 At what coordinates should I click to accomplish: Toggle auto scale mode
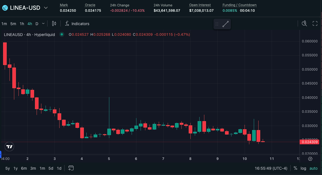point(313,168)
